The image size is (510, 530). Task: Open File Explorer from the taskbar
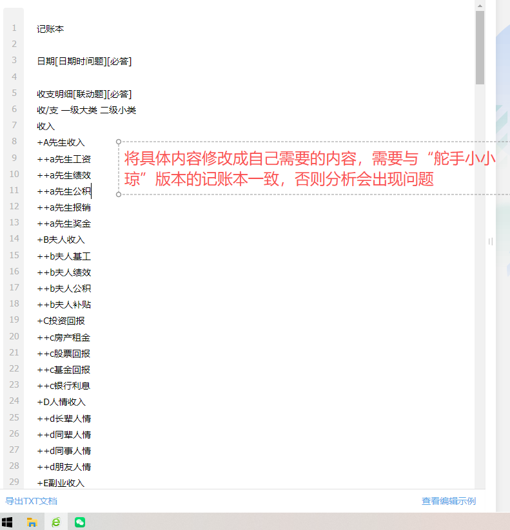[32, 522]
